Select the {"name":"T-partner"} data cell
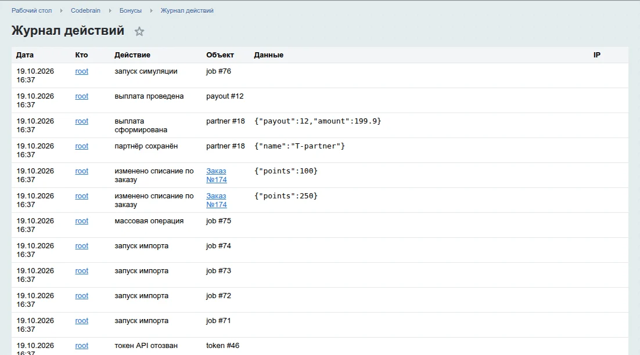Screen dimensions: 640x355 [300, 146]
